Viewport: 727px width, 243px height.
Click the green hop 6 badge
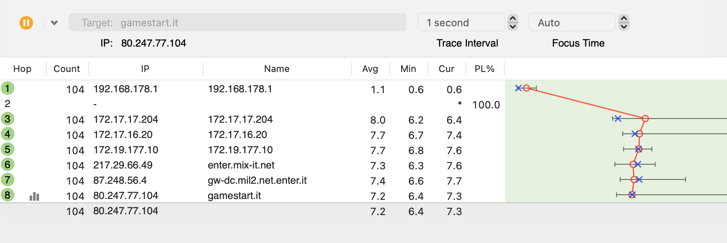pos(8,165)
